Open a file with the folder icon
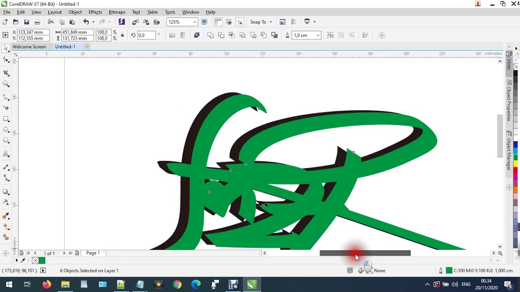Image resolution: width=520 pixels, height=292 pixels. [x=16, y=22]
